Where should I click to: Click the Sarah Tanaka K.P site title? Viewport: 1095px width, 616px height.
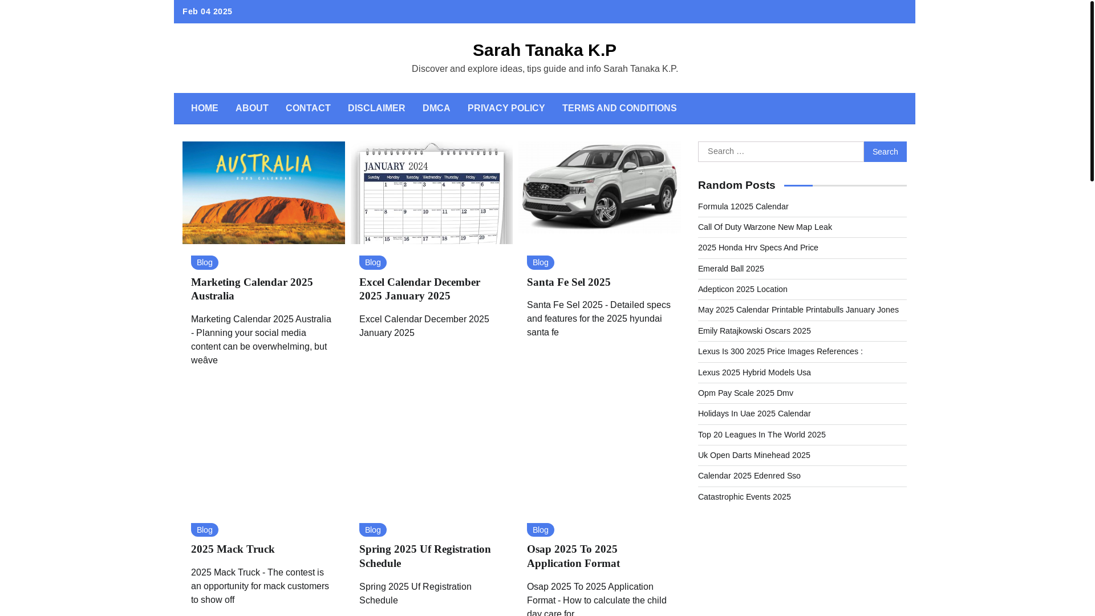pyautogui.click(x=545, y=50)
